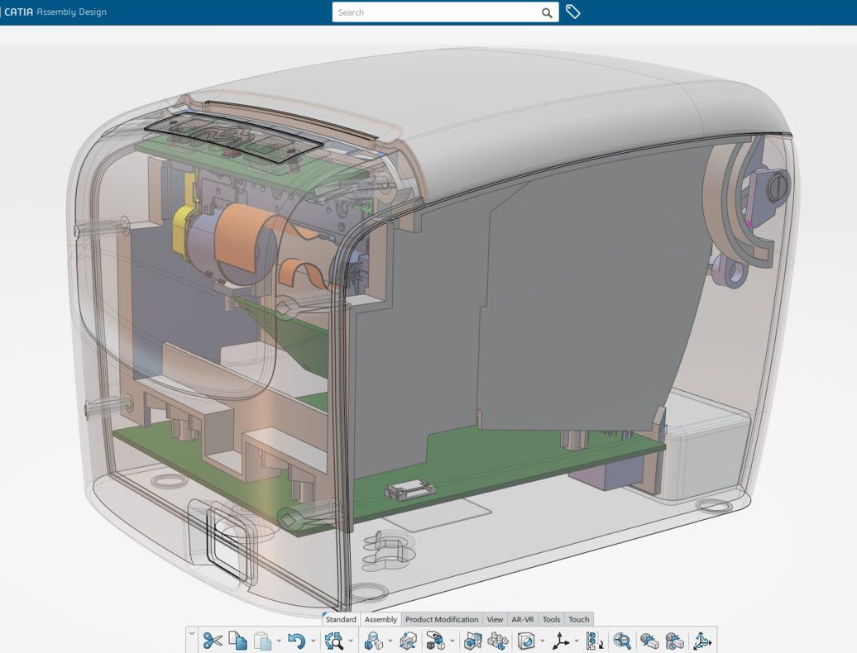This screenshot has height=653, width=857.
Task: Switch to the Touch tab
Action: [579, 619]
